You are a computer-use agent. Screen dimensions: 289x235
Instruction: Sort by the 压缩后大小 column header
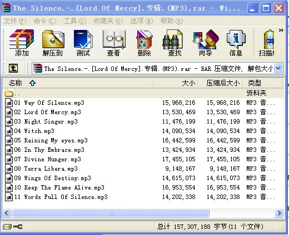click(x=221, y=83)
